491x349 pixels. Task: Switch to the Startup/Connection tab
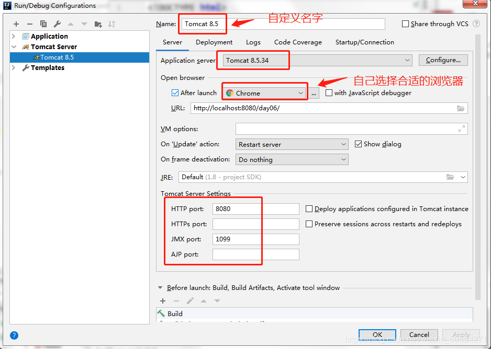pos(365,42)
